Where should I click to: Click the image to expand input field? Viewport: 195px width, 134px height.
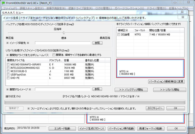[x=63, y=89]
